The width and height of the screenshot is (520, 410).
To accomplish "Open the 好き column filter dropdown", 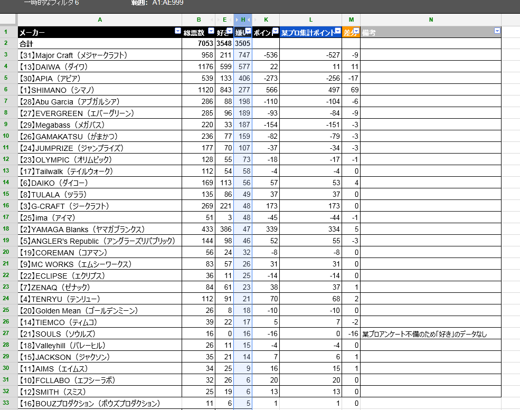I will point(230,31).
